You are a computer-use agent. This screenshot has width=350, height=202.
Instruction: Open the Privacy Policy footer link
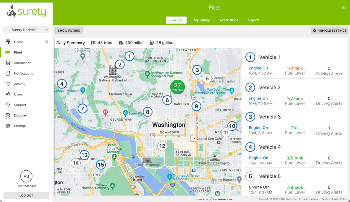(x=339, y=199)
